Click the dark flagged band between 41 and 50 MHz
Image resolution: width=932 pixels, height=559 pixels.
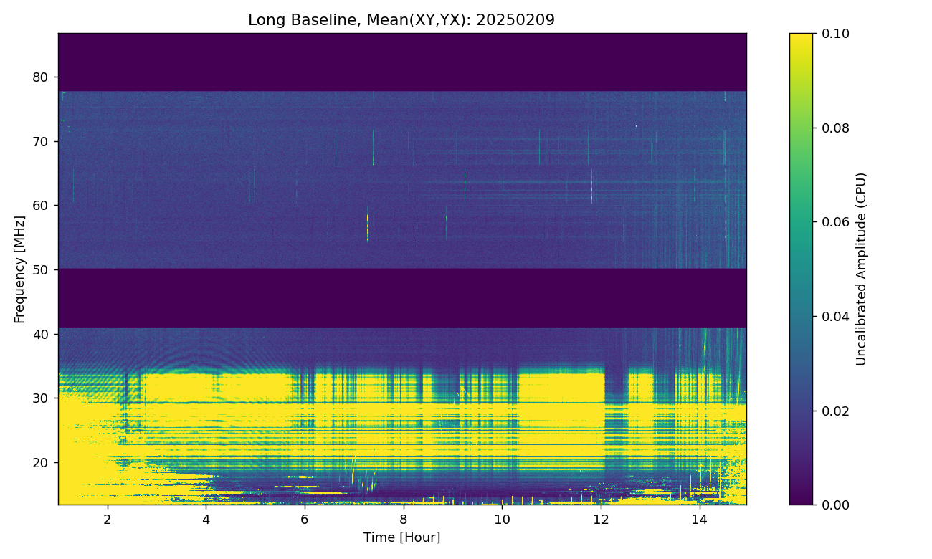pyautogui.click(x=401, y=298)
